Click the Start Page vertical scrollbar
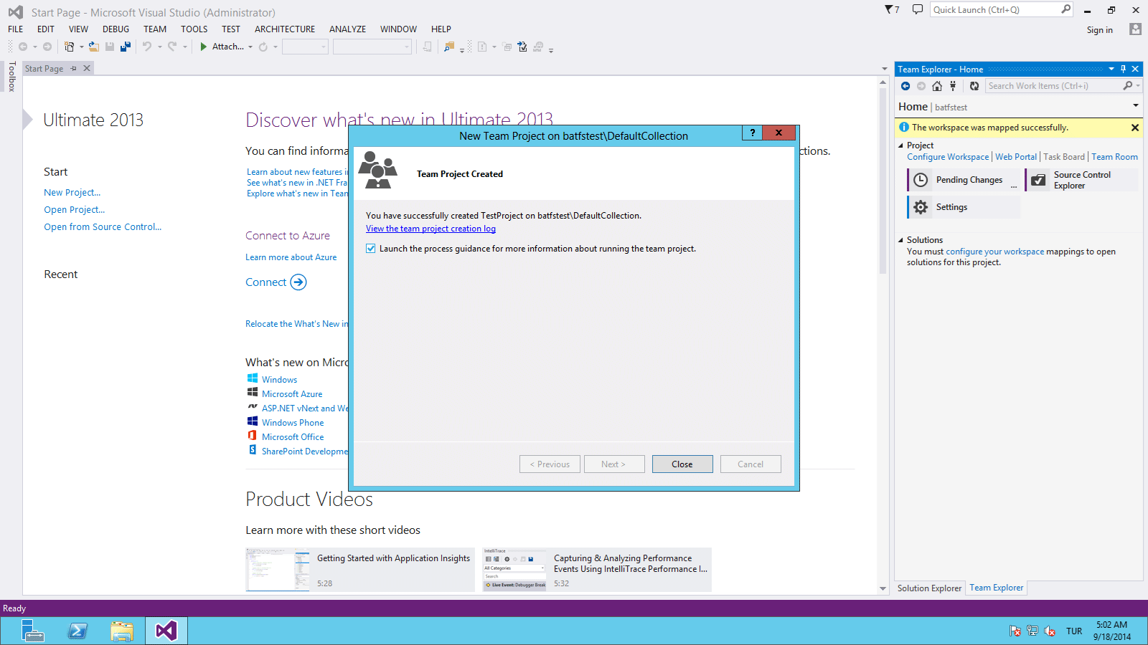Image resolution: width=1148 pixels, height=645 pixels. tap(883, 215)
